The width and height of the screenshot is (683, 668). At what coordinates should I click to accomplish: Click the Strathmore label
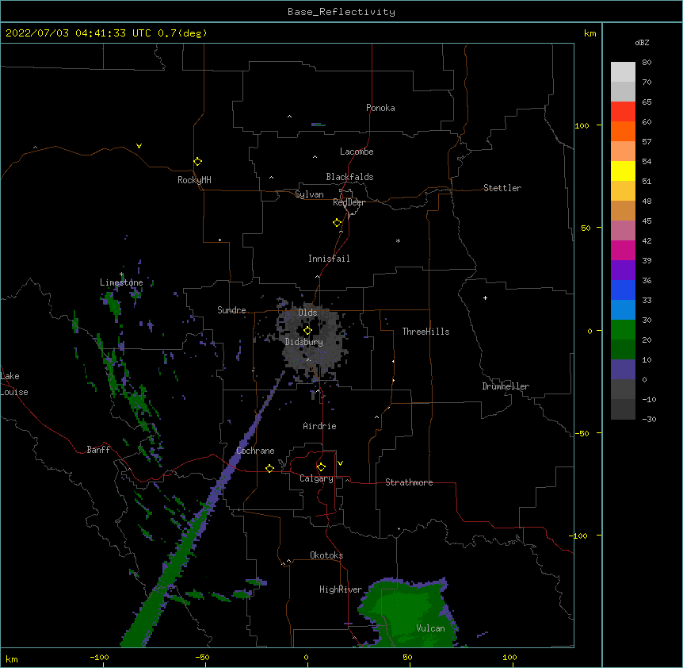click(x=409, y=482)
